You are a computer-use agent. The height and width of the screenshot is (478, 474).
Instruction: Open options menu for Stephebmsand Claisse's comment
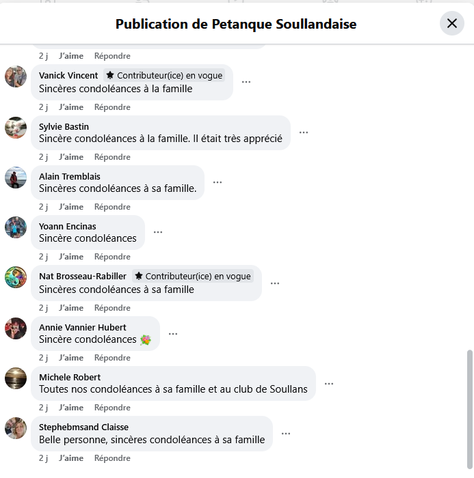click(x=286, y=434)
